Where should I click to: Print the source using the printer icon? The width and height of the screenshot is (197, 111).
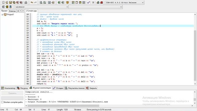click(26, 2)
